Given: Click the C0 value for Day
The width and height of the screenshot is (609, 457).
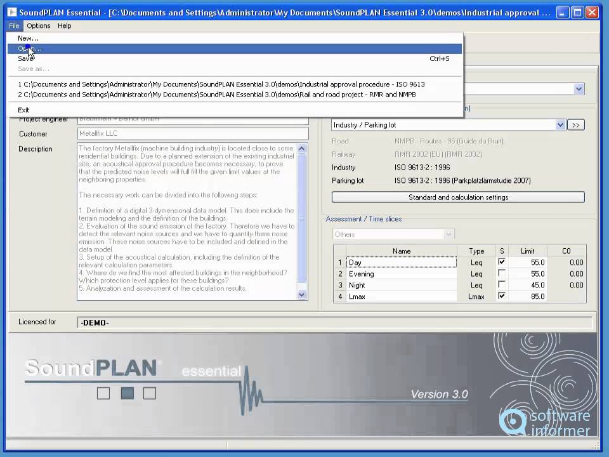Looking at the screenshot, I should pos(566,262).
